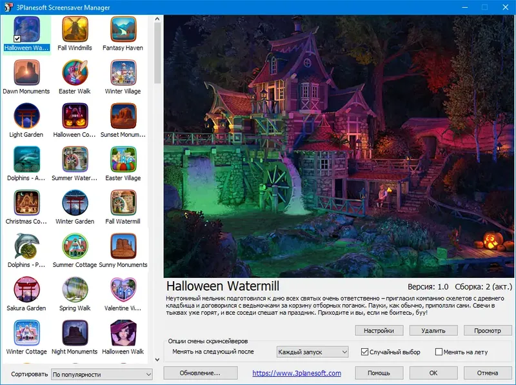The image size is (516, 385).
Task: Select the Sakura Garden screensaver icon
Action: [26, 290]
